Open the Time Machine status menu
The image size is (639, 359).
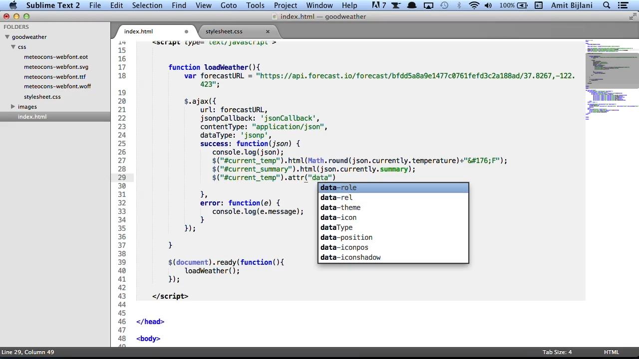pos(444,5)
